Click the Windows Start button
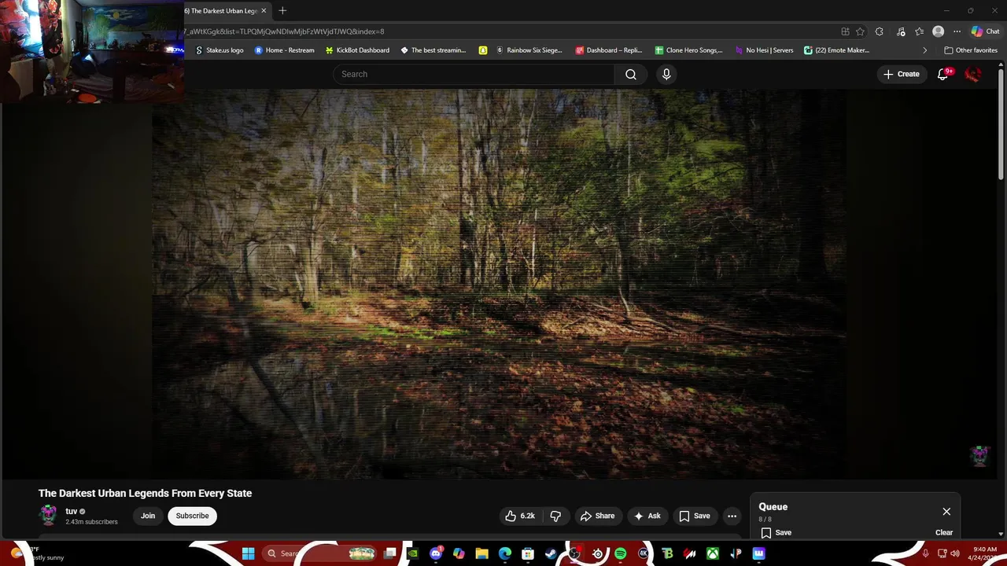The height and width of the screenshot is (566, 1007). 248,553
